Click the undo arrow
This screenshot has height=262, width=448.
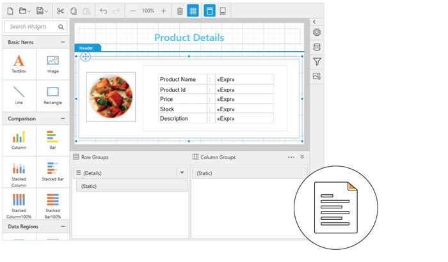[104, 11]
